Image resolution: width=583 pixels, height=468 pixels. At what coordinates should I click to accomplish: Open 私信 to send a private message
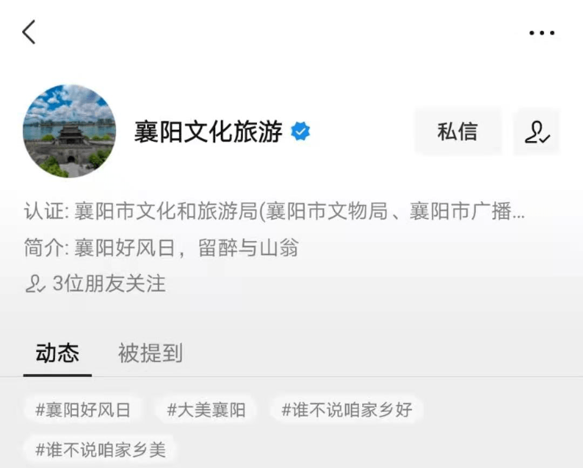tap(458, 132)
